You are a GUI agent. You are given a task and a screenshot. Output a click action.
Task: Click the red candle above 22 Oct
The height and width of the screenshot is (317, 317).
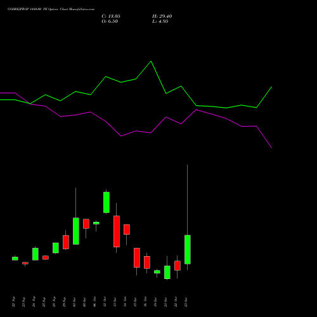point(178,266)
